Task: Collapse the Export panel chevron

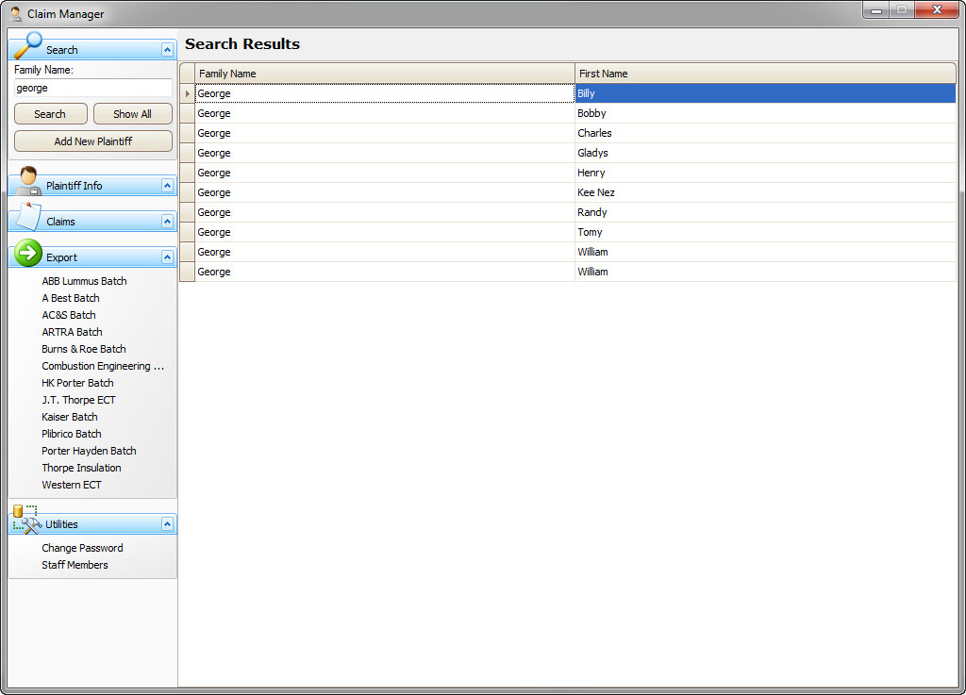Action: [167, 257]
